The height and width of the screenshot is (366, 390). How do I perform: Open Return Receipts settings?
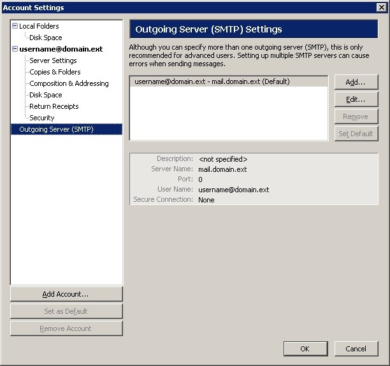coord(54,106)
